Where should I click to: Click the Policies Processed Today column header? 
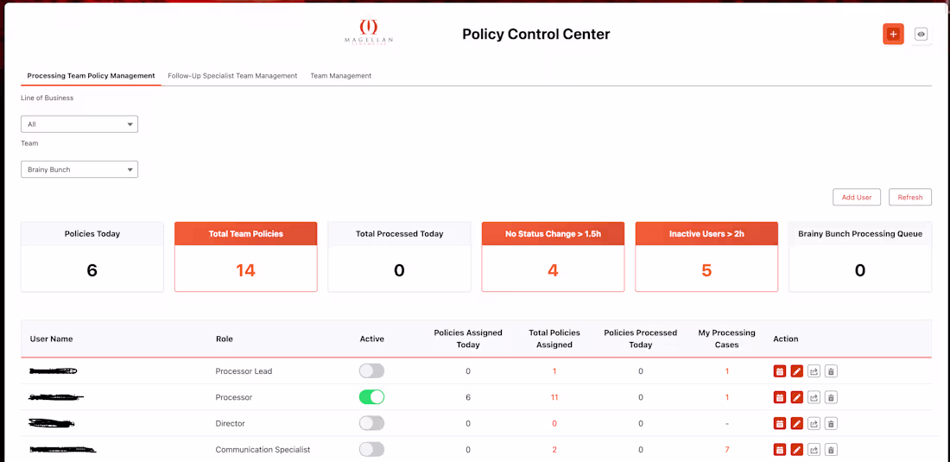641,339
